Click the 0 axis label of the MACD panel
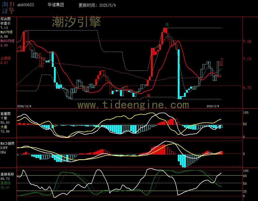Image resolution: width=258 pixels, height=201 pixels. [244, 154]
